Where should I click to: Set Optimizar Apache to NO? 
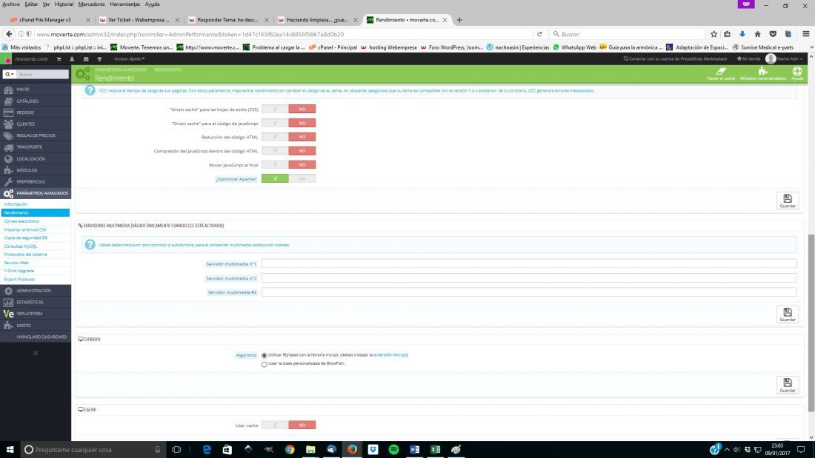[302, 178]
